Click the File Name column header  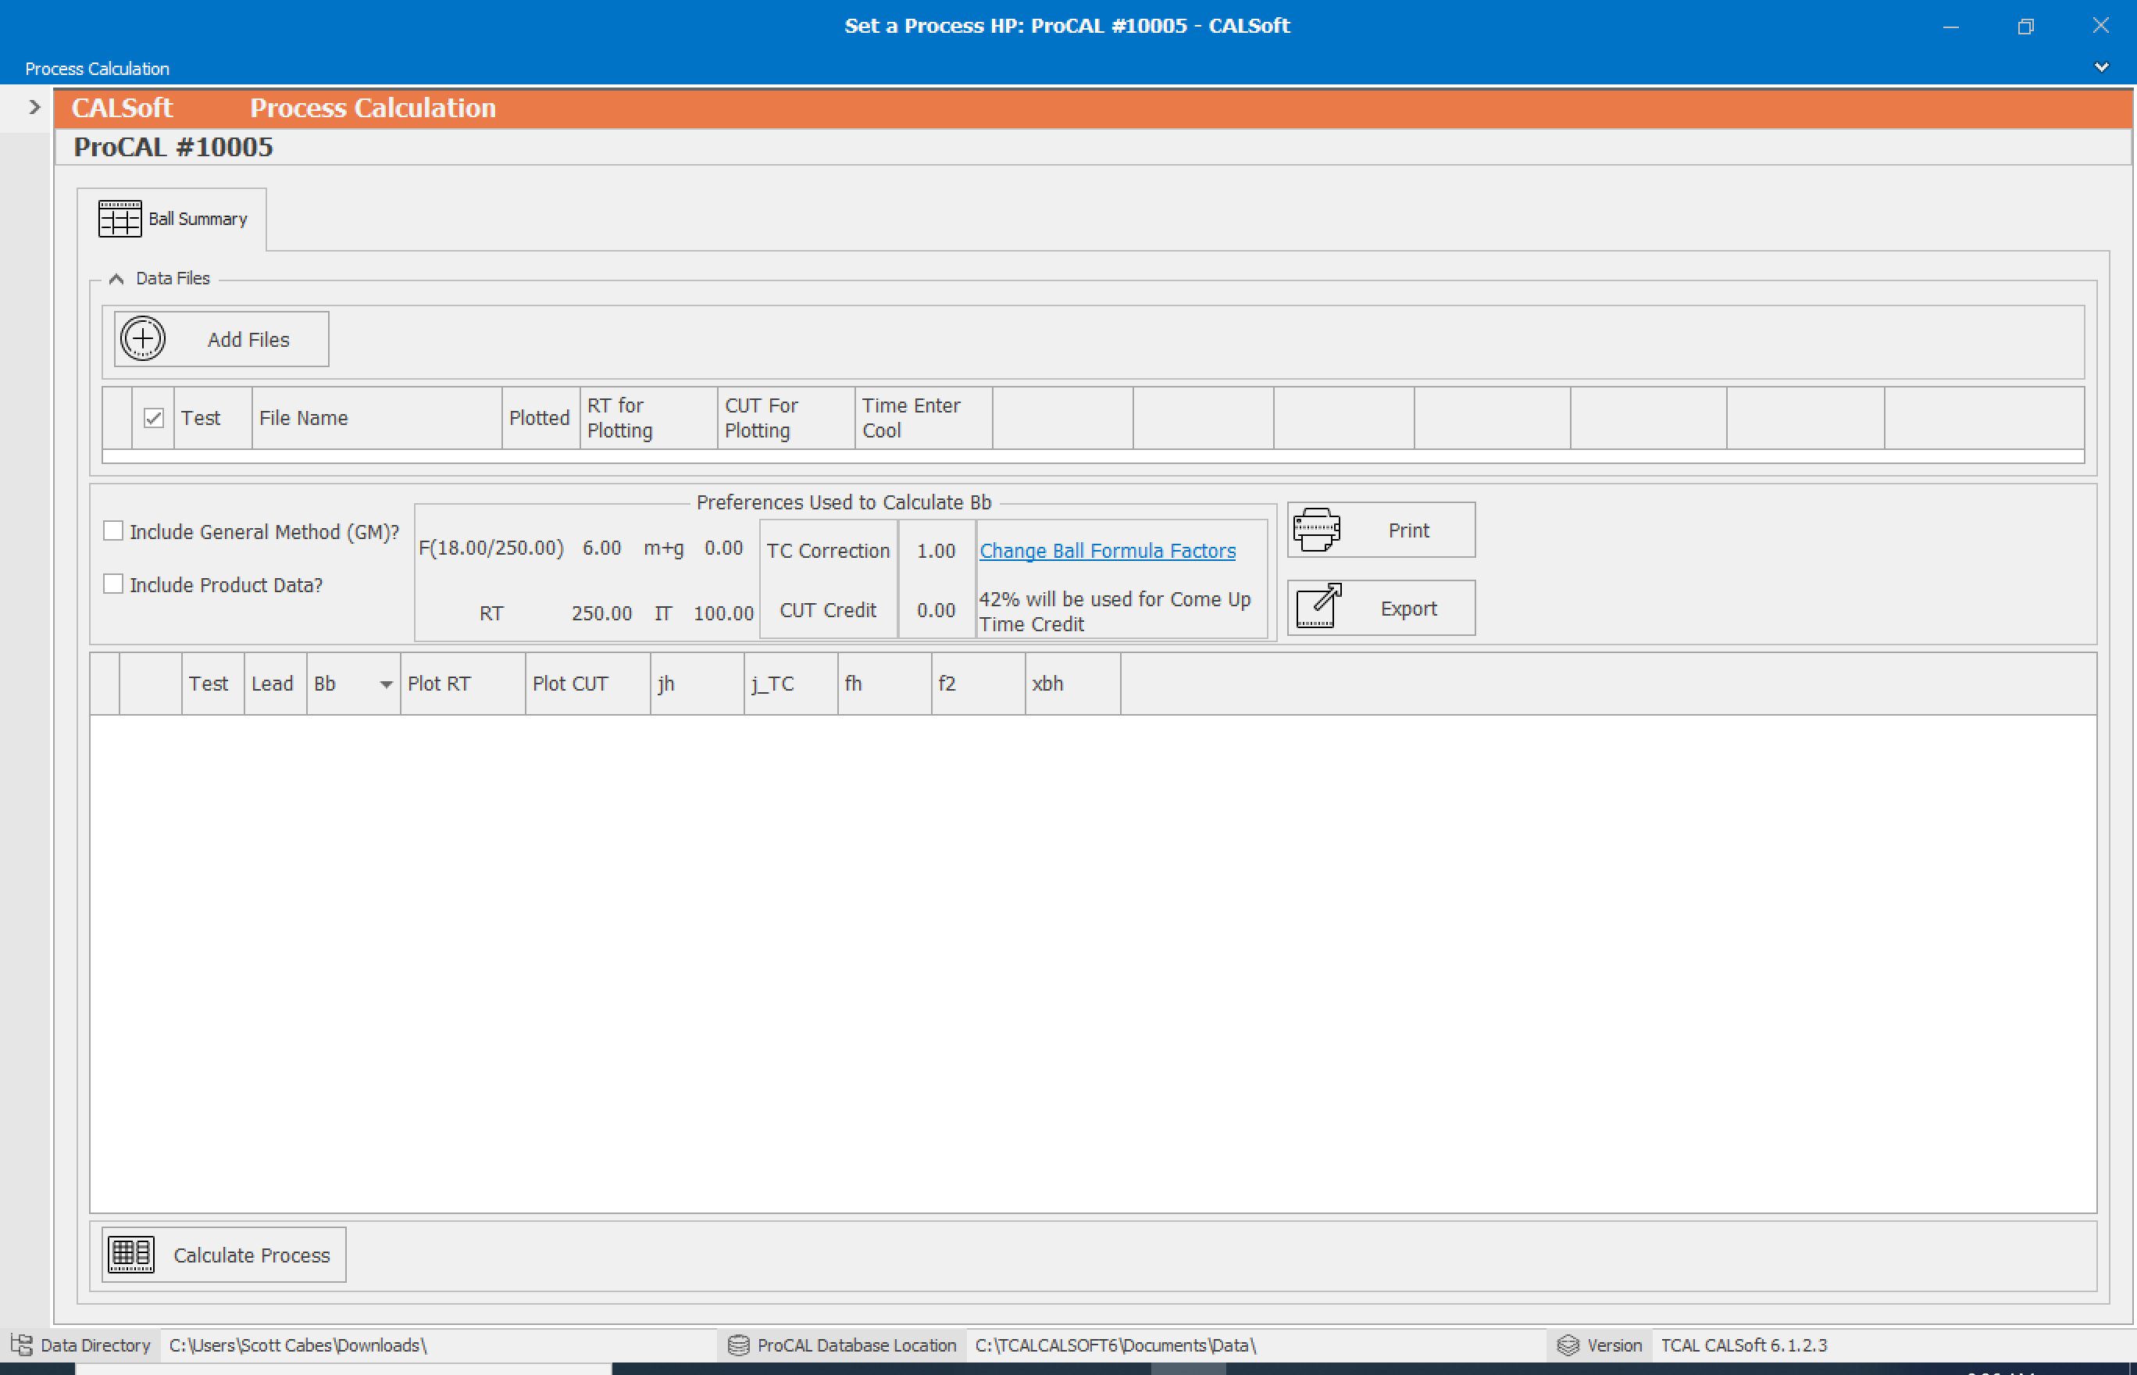pos(377,418)
